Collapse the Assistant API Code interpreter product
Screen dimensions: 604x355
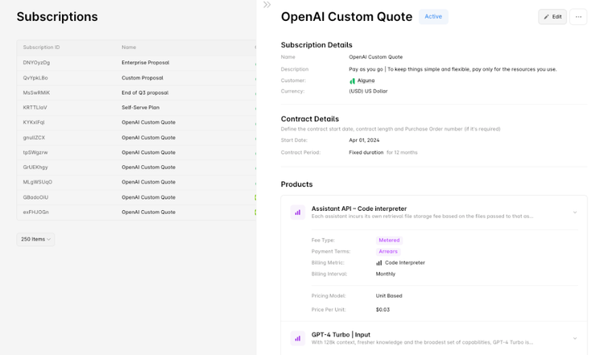click(x=575, y=213)
